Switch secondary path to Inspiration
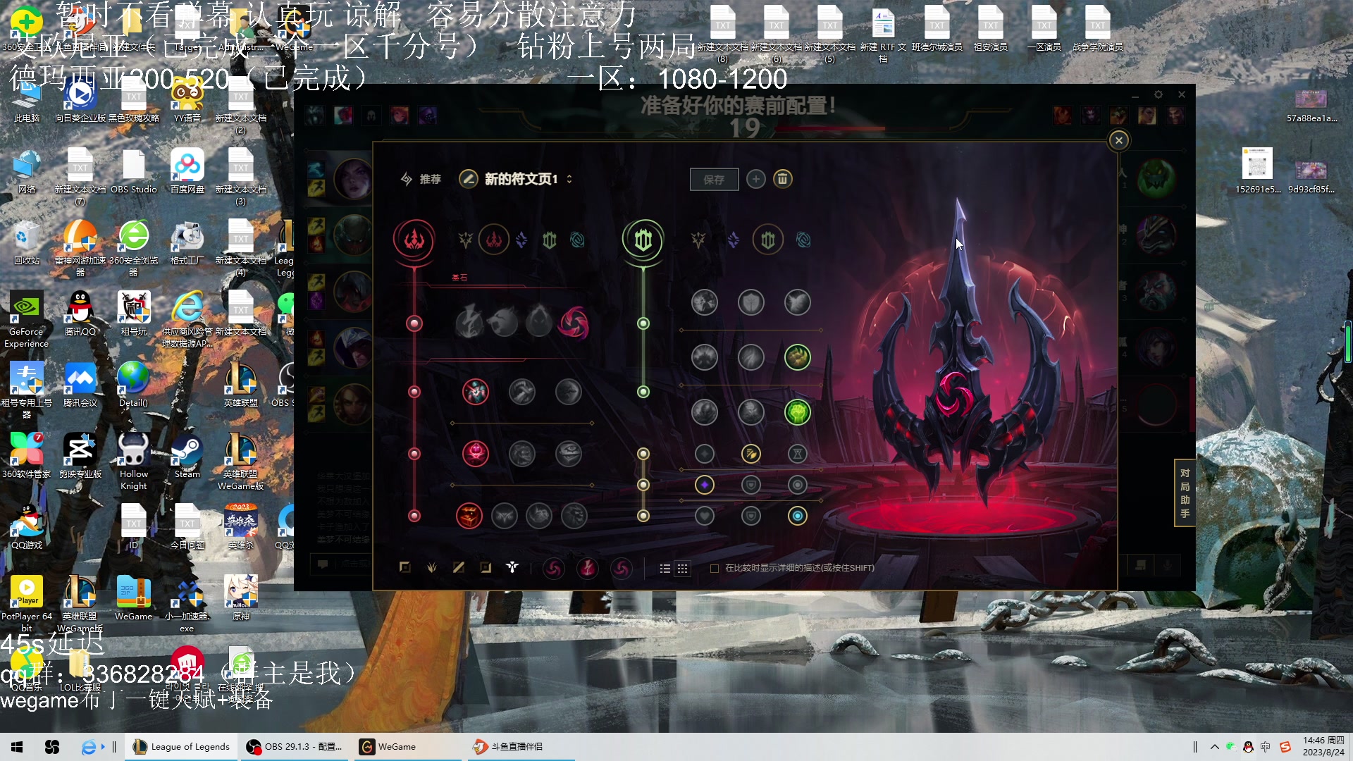Image resolution: width=1353 pixels, height=761 pixels. point(803,240)
